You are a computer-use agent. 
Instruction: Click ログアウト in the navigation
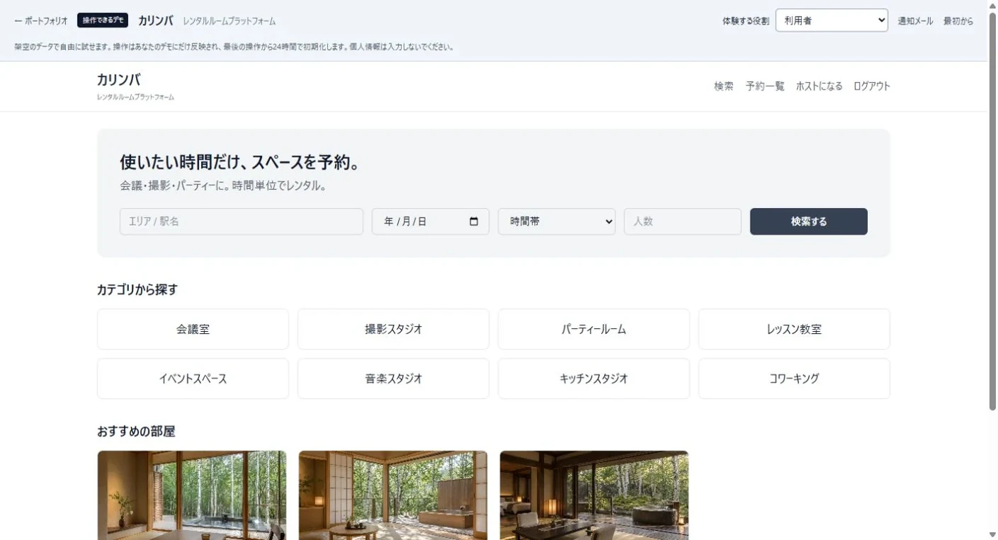coord(871,86)
